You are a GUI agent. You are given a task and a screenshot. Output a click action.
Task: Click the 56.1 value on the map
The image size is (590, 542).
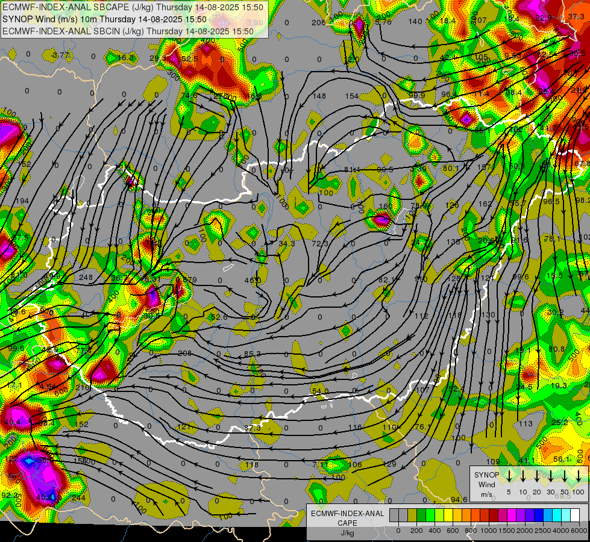pos(562,459)
